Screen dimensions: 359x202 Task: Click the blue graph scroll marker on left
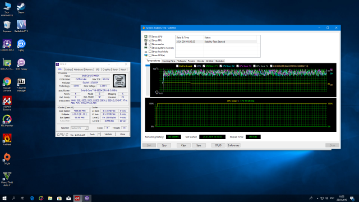148,66
